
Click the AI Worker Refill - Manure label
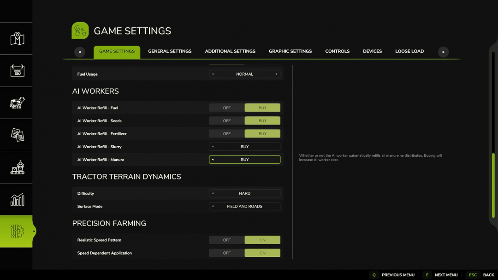[101, 160]
